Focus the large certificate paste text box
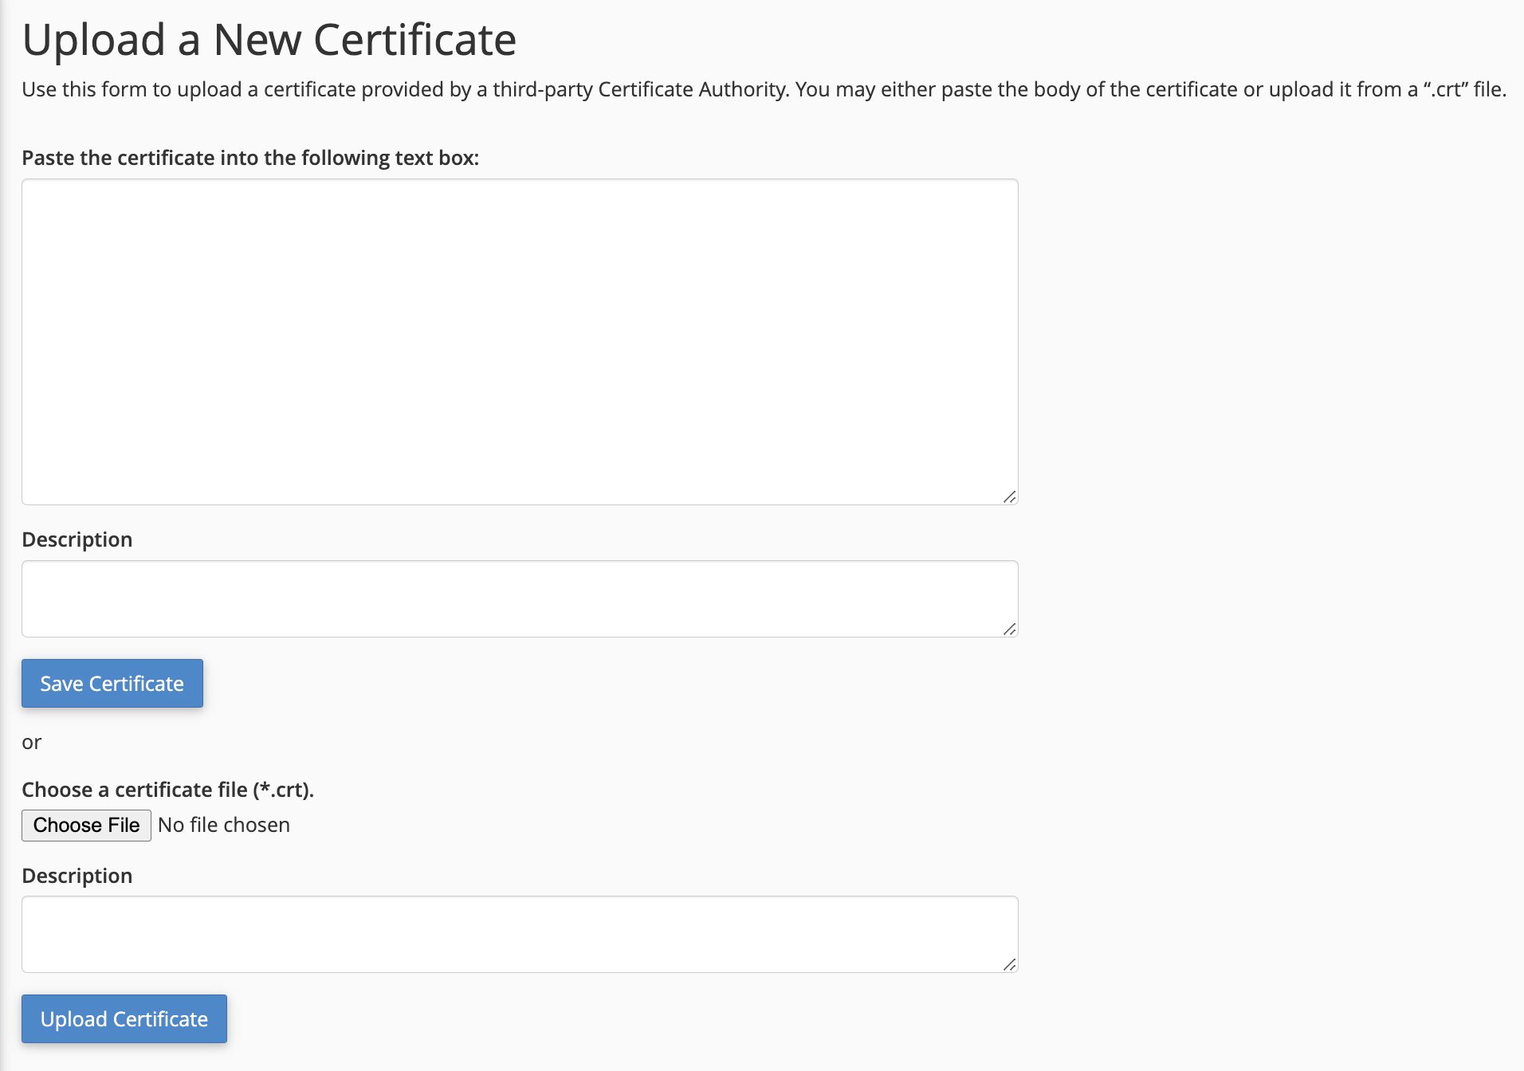This screenshot has height=1071, width=1524. click(x=520, y=342)
